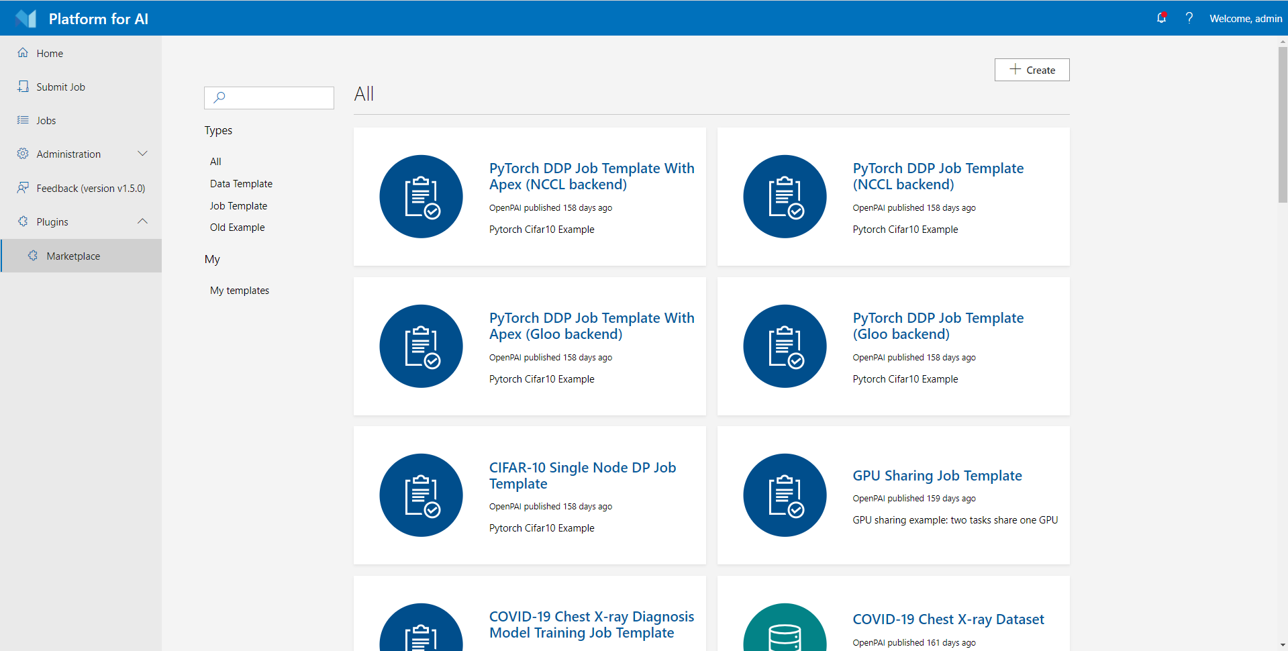This screenshot has height=651, width=1288.
Task: Open PyTorch DDP Job Template With Apex (Gloo backend)
Action: coord(591,326)
